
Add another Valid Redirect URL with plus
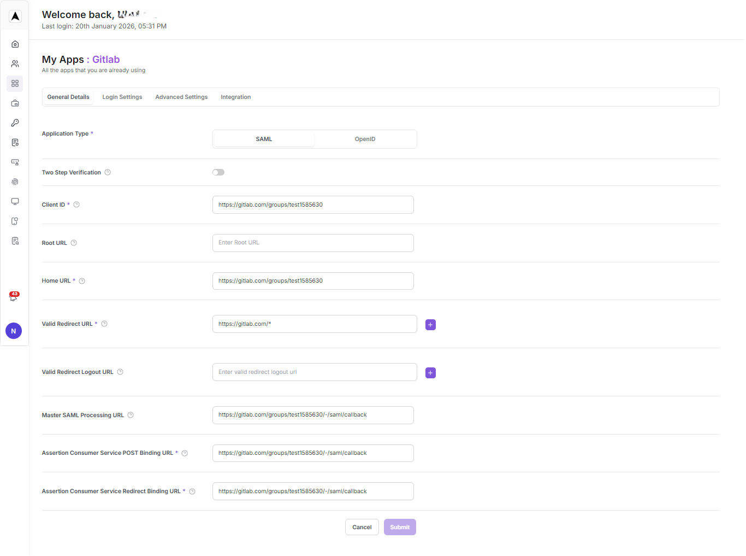[x=430, y=325]
